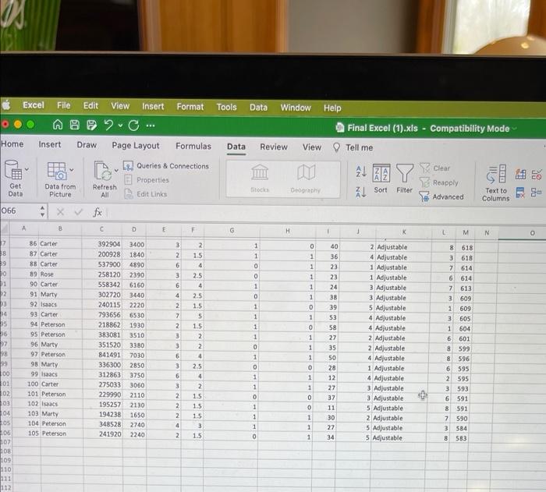The height and width of the screenshot is (492, 546).
Task: Click the Remove Duplicates icon
Action: coord(520,193)
